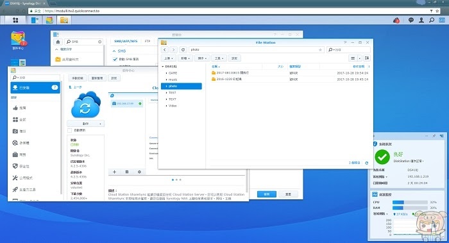Click Package Center search field
Viewport: 449px width, 243px height.
pyautogui.click(x=35, y=78)
